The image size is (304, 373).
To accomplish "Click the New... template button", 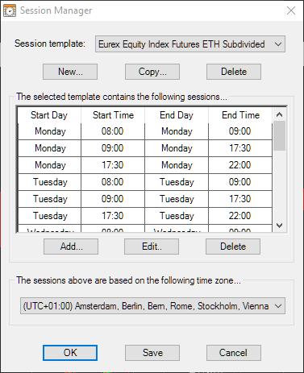I will [x=70, y=72].
